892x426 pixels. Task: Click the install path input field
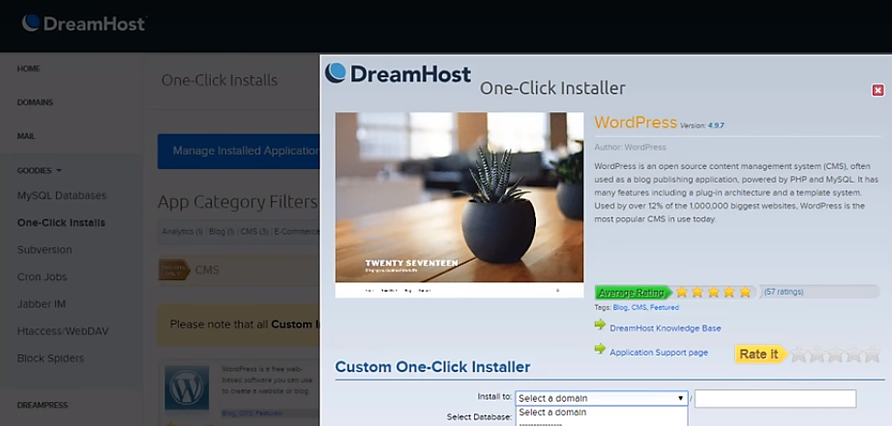(775, 398)
